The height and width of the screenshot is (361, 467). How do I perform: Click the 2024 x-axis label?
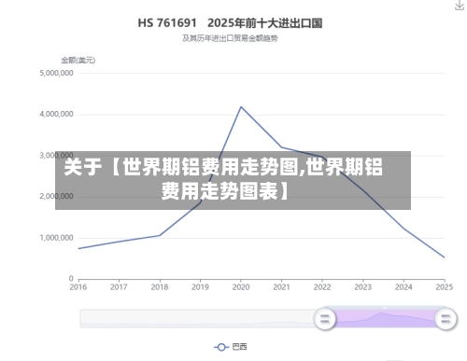tap(403, 287)
